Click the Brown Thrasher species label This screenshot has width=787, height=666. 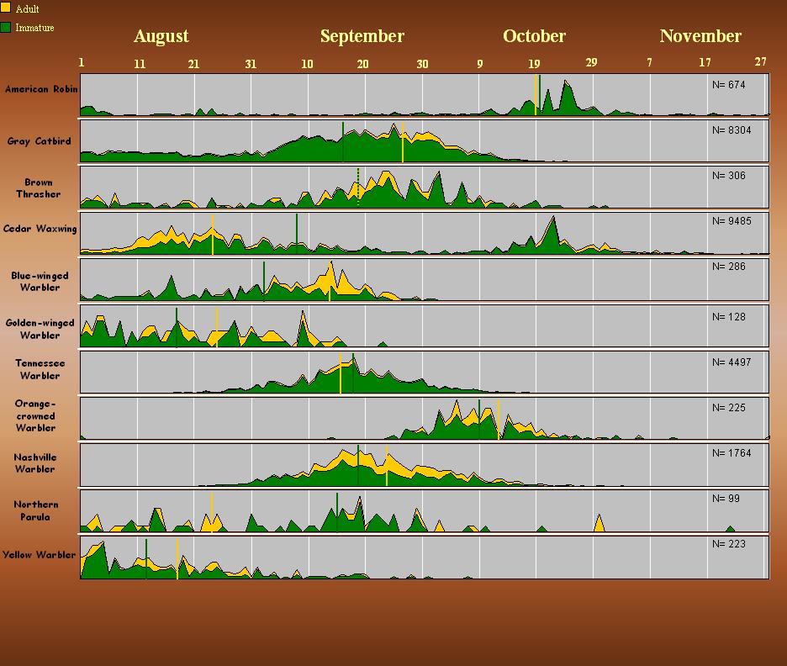(38, 188)
